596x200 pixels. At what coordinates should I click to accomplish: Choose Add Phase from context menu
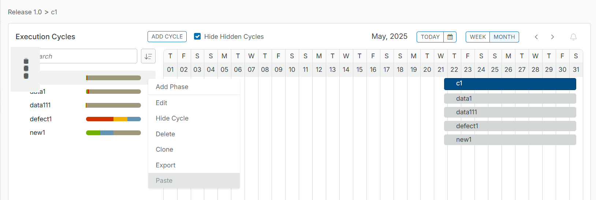click(172, 87)
